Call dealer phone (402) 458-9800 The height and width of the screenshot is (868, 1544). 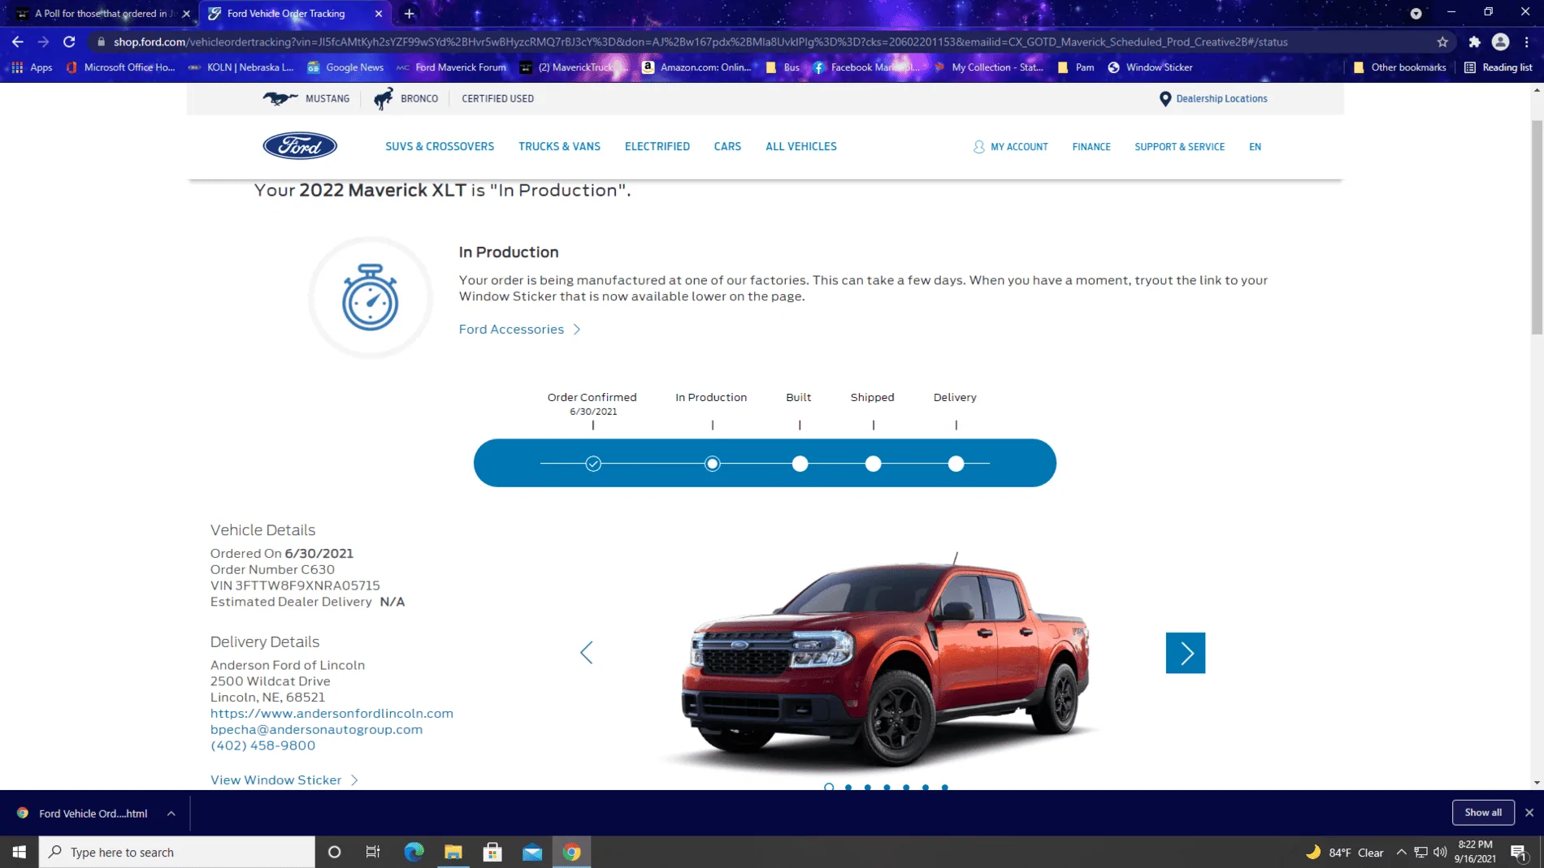coord(262,745)
